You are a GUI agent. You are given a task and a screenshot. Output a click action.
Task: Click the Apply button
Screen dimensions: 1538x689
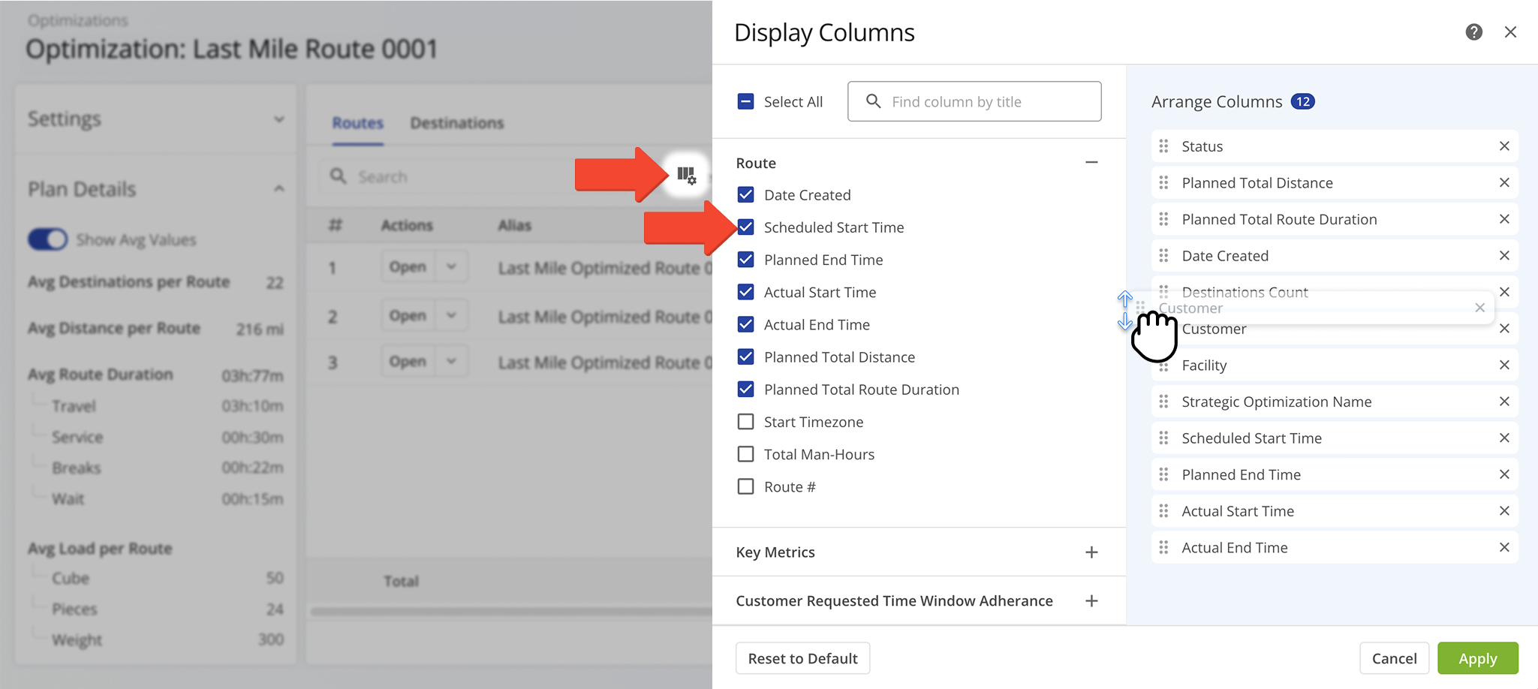pos(1477,658)
